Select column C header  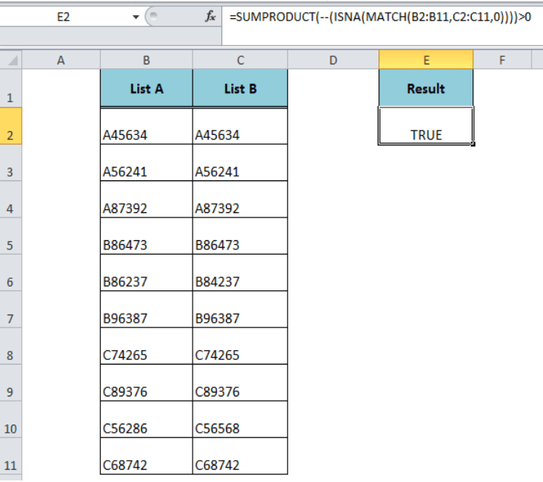pos(240,60)
